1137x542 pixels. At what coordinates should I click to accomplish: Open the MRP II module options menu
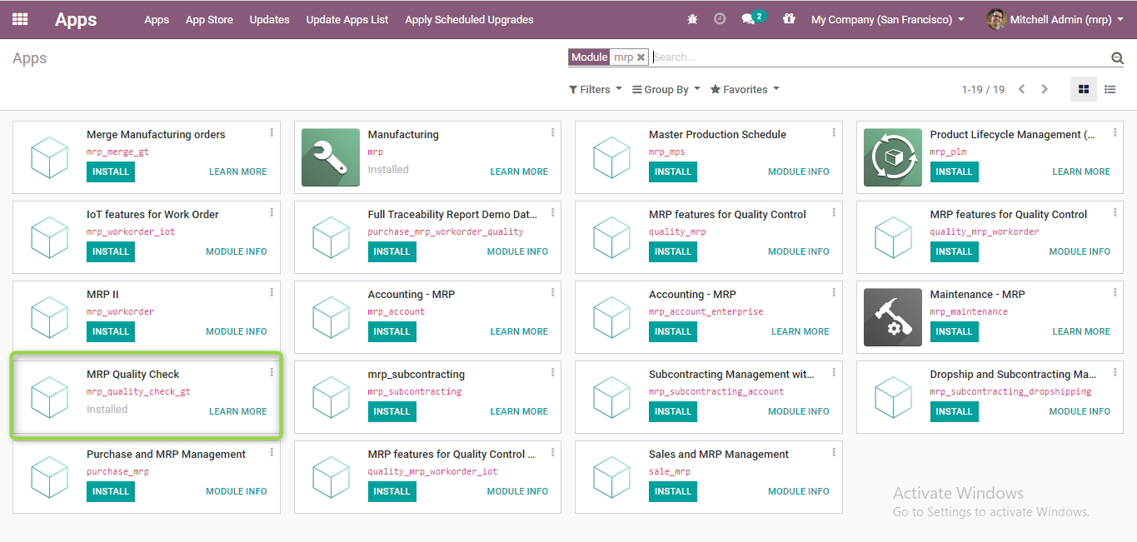coord(272,292)
